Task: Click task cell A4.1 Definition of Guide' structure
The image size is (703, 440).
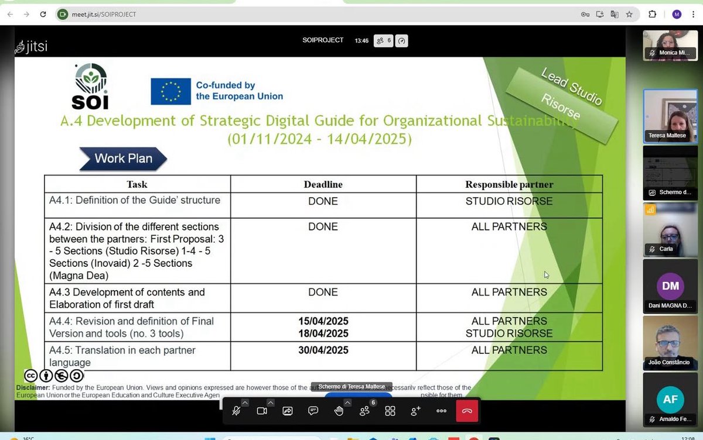Action: coord(137,205)
